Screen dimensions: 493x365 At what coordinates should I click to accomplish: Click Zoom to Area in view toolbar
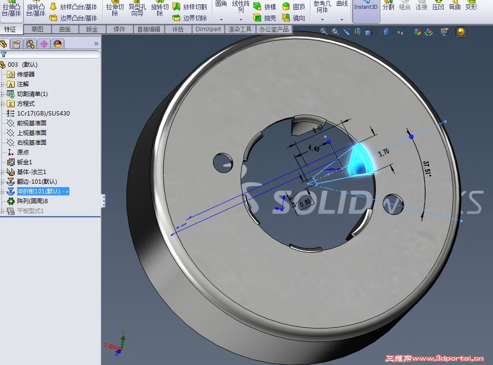coord(335,31)
